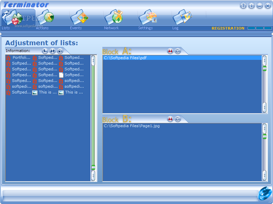The width and height of the screenshot is (273, 204).
Task: Show program info with the 'i' button
Action: pyautogui.click(x=252, y=6)
